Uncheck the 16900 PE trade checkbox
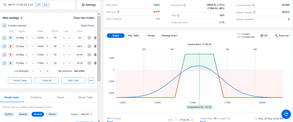Viewport: 293px width, 122px height. 4,46
